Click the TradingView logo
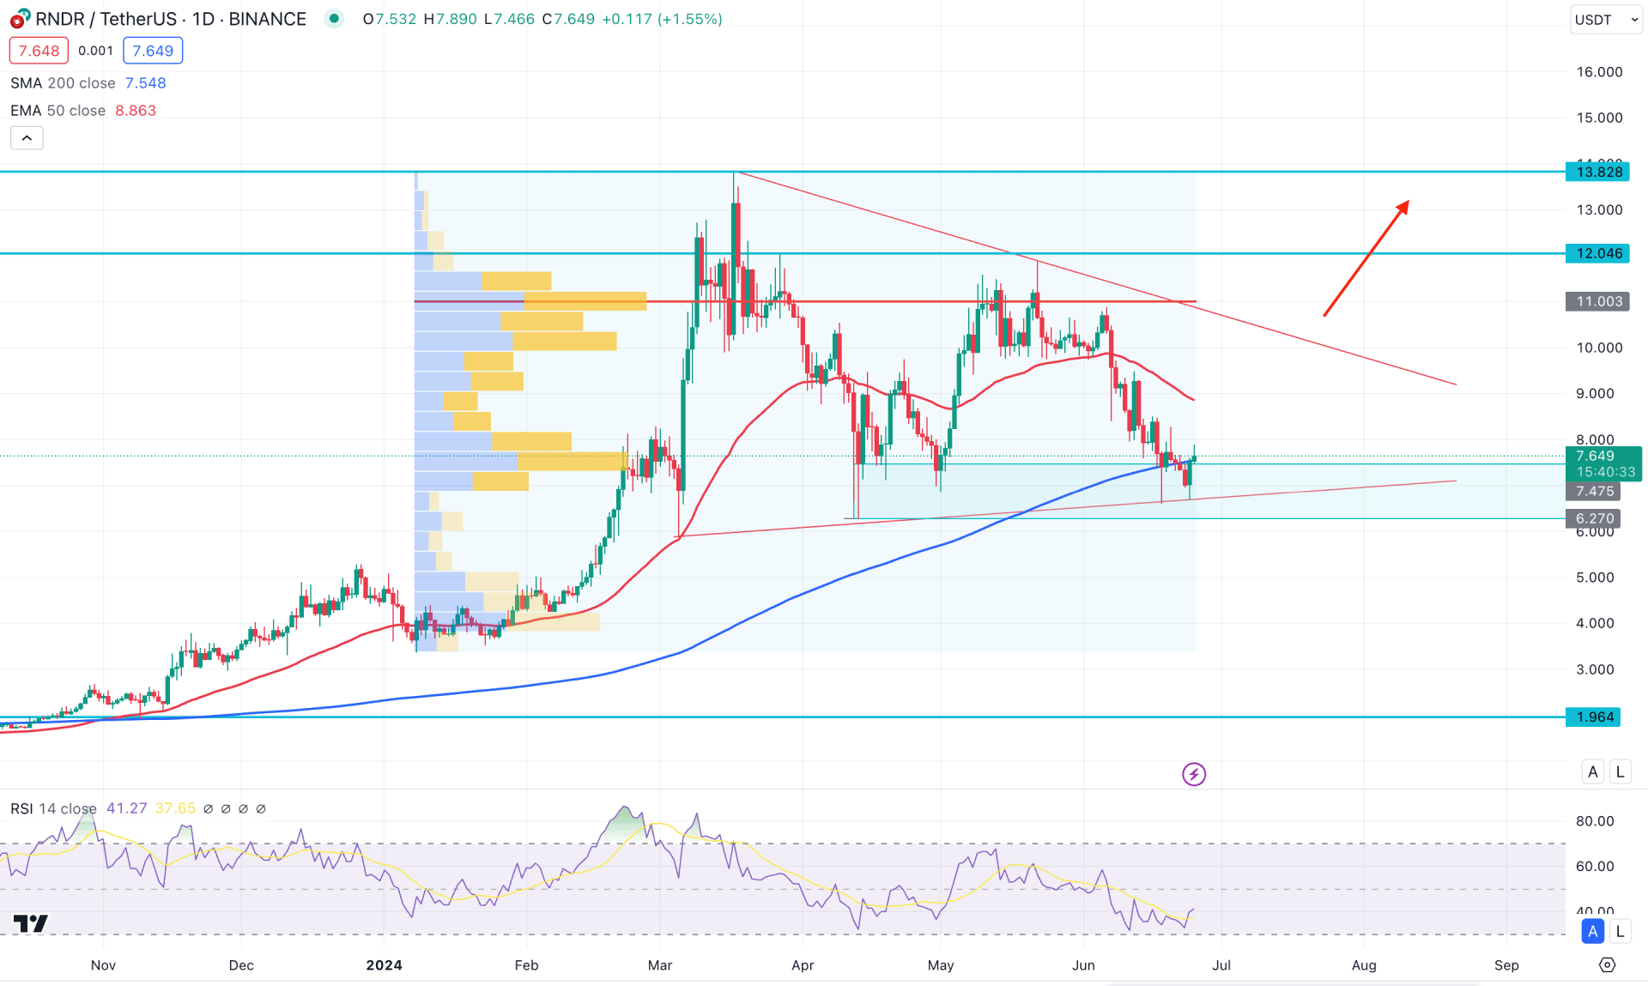1648x986 pixels. (x=31, y=923)
